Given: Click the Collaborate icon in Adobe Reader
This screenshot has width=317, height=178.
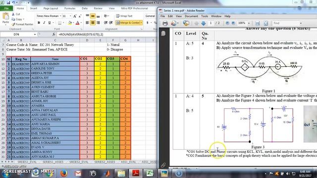Looking at the screenshot, I should pyautogui.click(x=186, y=23).
